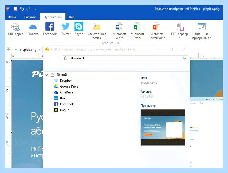
Task: Upload image to FTP-сервер
Action: (179, 29)
